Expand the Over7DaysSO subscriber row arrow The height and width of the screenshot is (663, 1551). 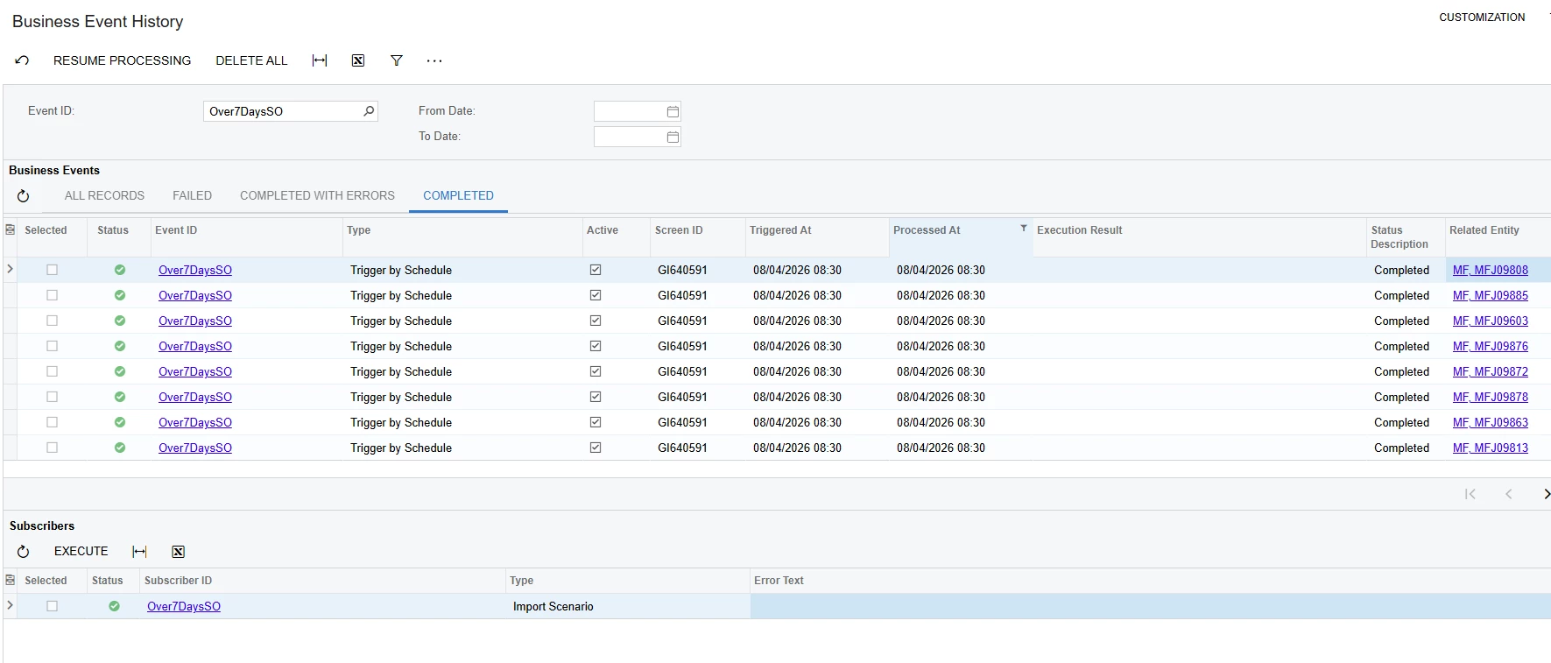(x=10, y=605)
